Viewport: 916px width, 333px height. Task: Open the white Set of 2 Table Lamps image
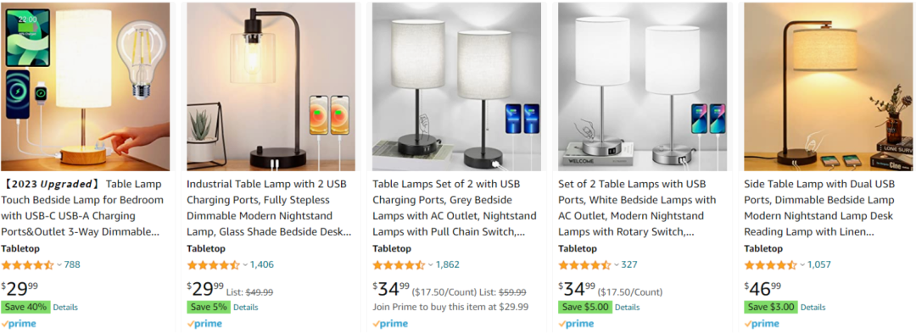[x=643, y=87]
